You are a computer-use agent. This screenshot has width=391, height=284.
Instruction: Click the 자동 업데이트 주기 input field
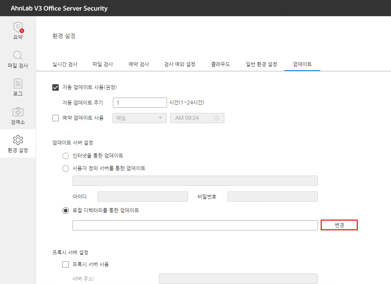tap(140, 103)
